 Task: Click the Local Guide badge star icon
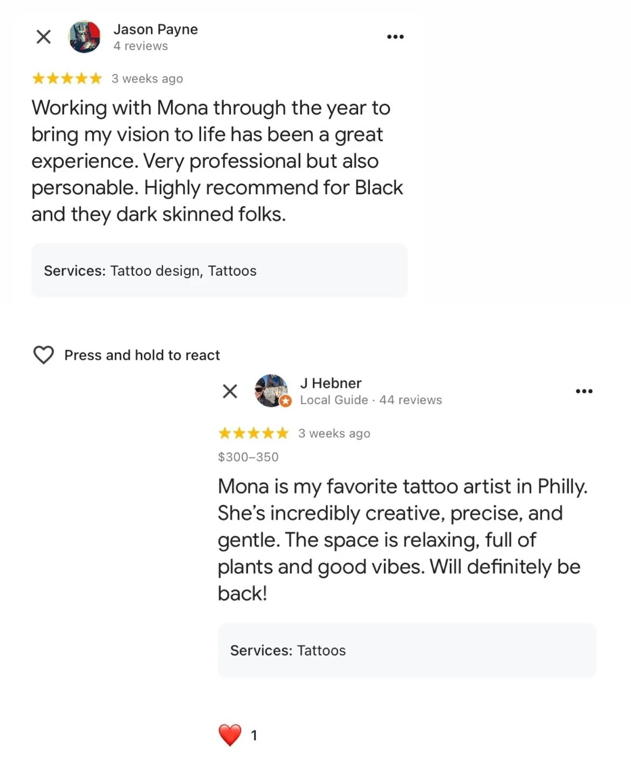click(286, 401)
